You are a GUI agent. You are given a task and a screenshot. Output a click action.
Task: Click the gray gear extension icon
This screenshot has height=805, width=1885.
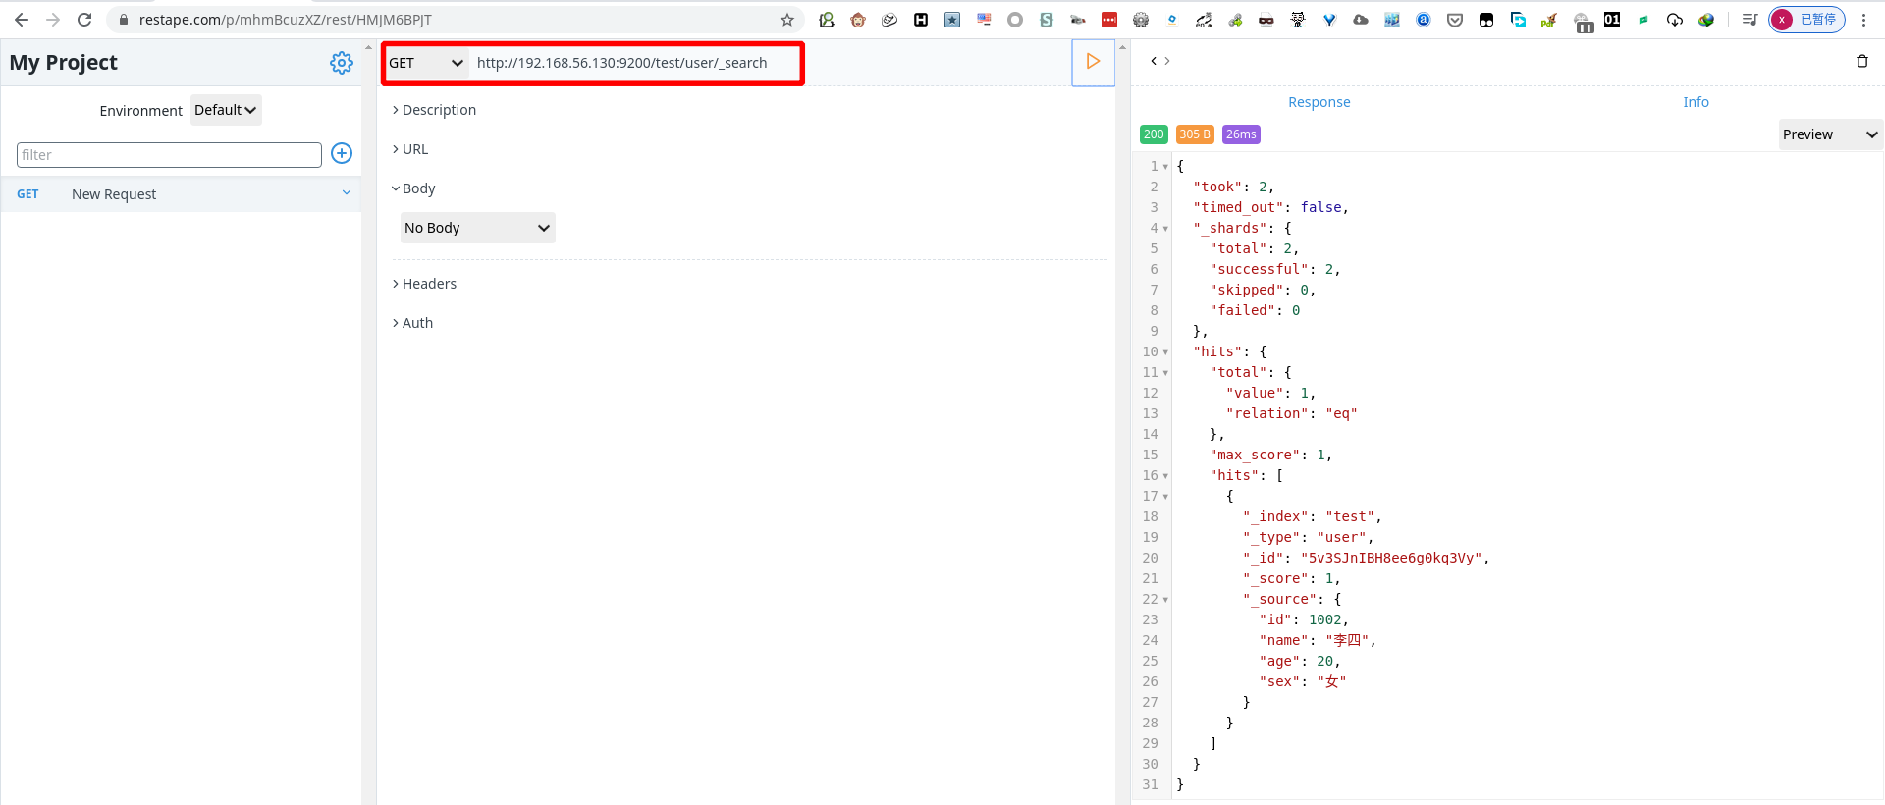pos(1141,20)
